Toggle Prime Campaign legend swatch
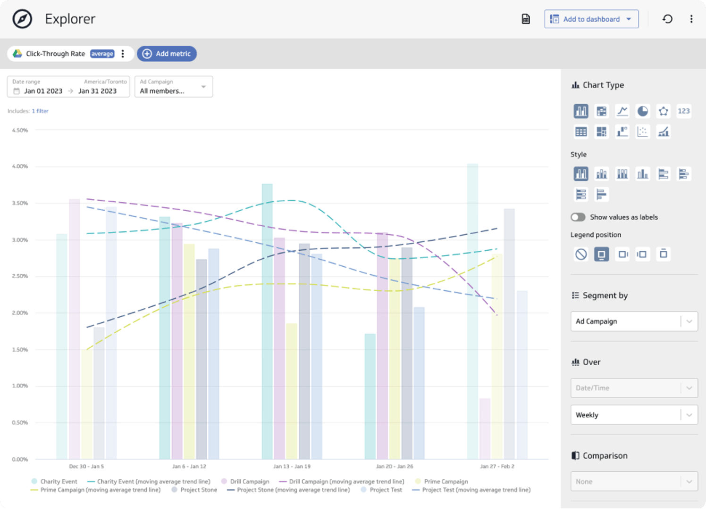Screen dimensions: 706x509 pos(418,482)
